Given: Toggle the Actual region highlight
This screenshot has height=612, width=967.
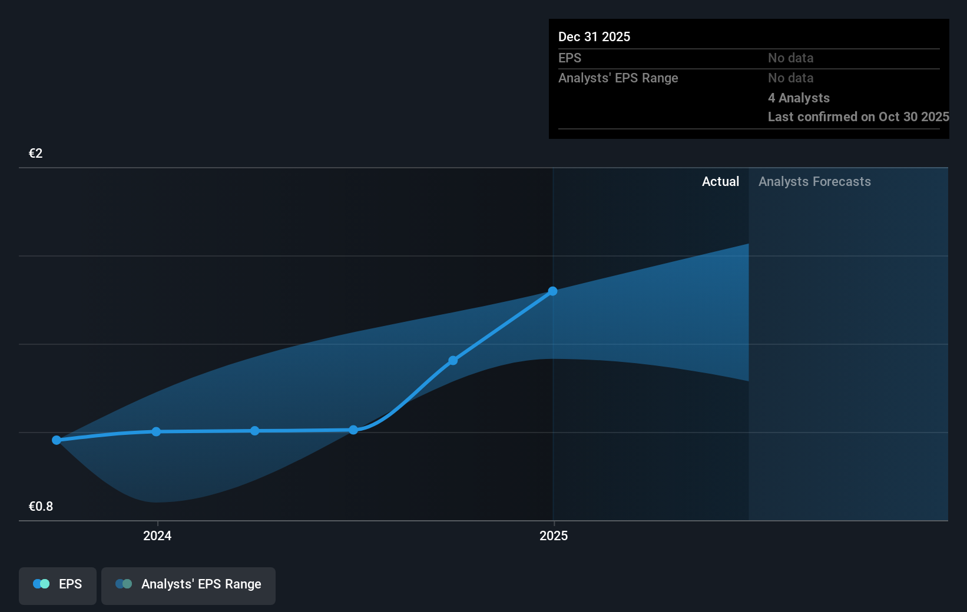Looking at the screenshot, I should [720, 182].
